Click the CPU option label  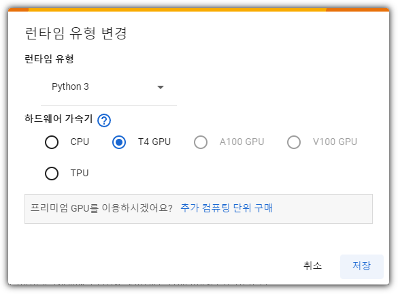[x=80, y=142]
